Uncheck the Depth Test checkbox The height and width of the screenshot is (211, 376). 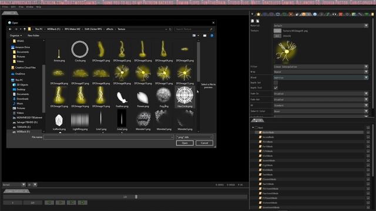pos(276,88)
